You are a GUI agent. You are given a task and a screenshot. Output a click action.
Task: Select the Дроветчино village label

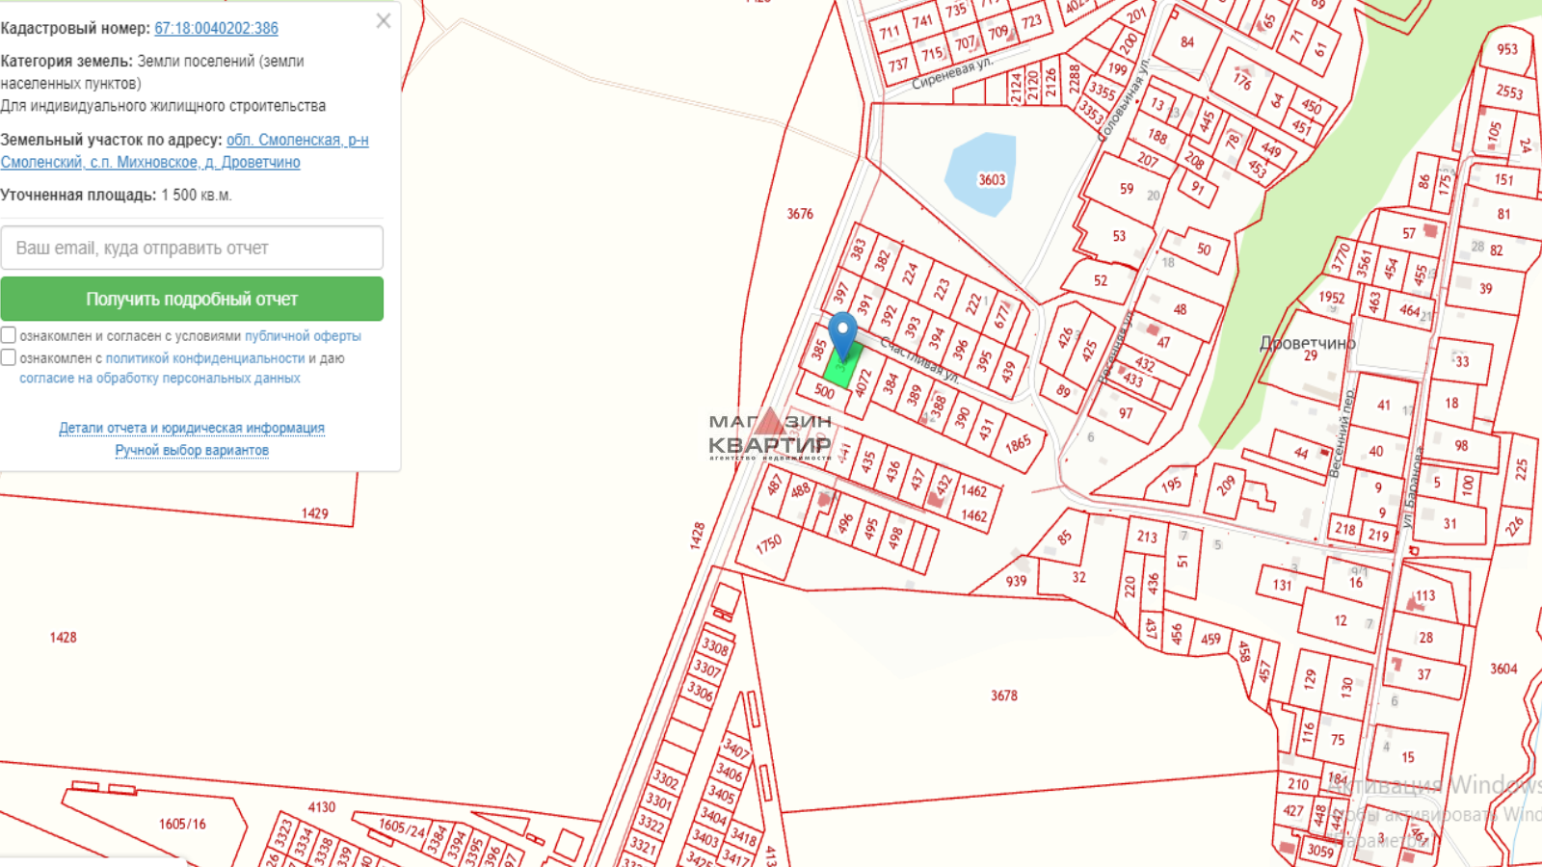pos(1307,343)
